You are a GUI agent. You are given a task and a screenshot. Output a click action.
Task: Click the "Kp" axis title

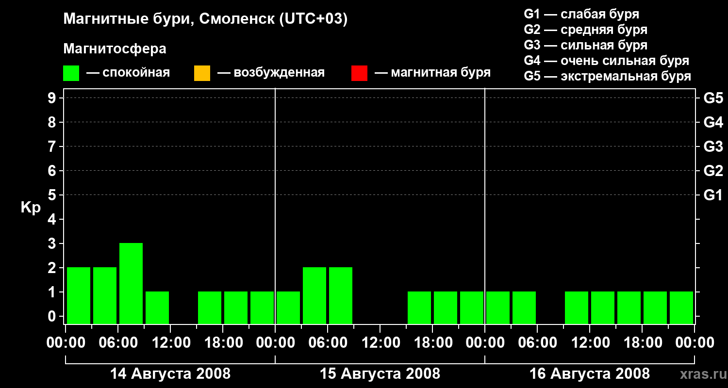[x=31, y=207]
